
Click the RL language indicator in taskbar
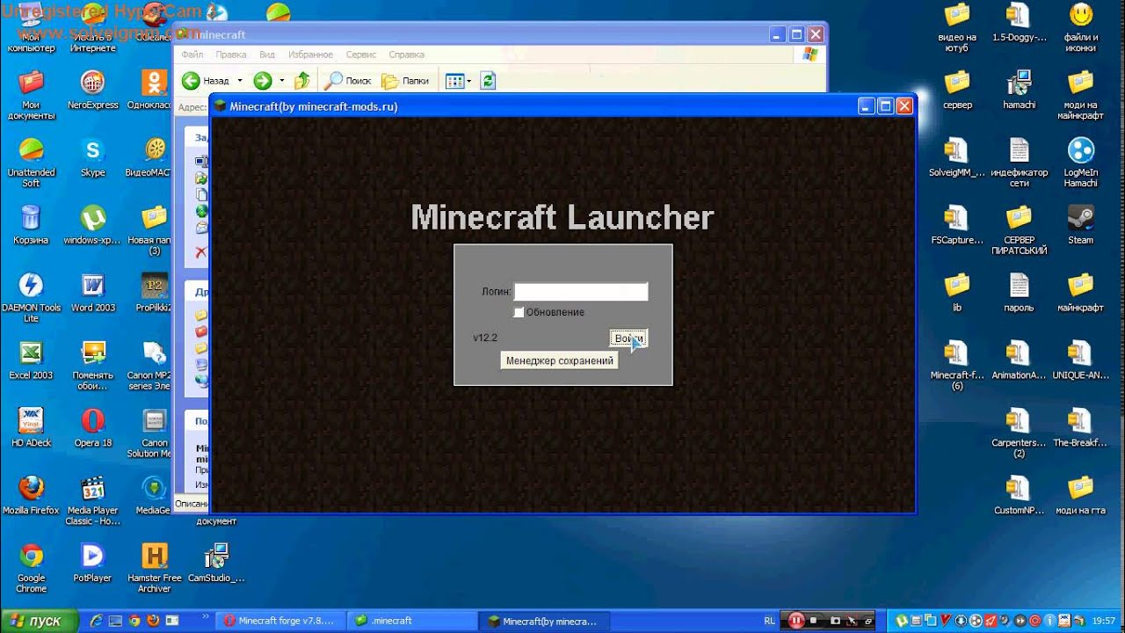[769, 621]
